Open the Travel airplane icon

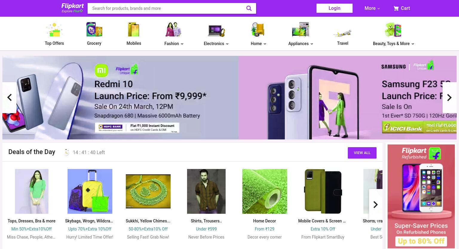(x=342, y=33)
